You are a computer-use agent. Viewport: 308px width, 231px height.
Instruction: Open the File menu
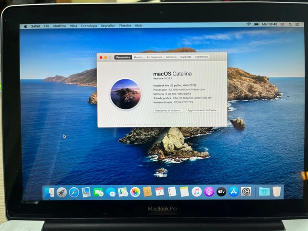click(47, 26)
